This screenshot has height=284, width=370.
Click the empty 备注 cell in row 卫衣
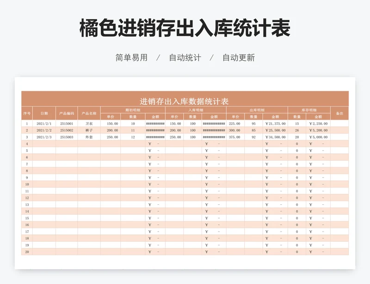click(x=339, y=124)
